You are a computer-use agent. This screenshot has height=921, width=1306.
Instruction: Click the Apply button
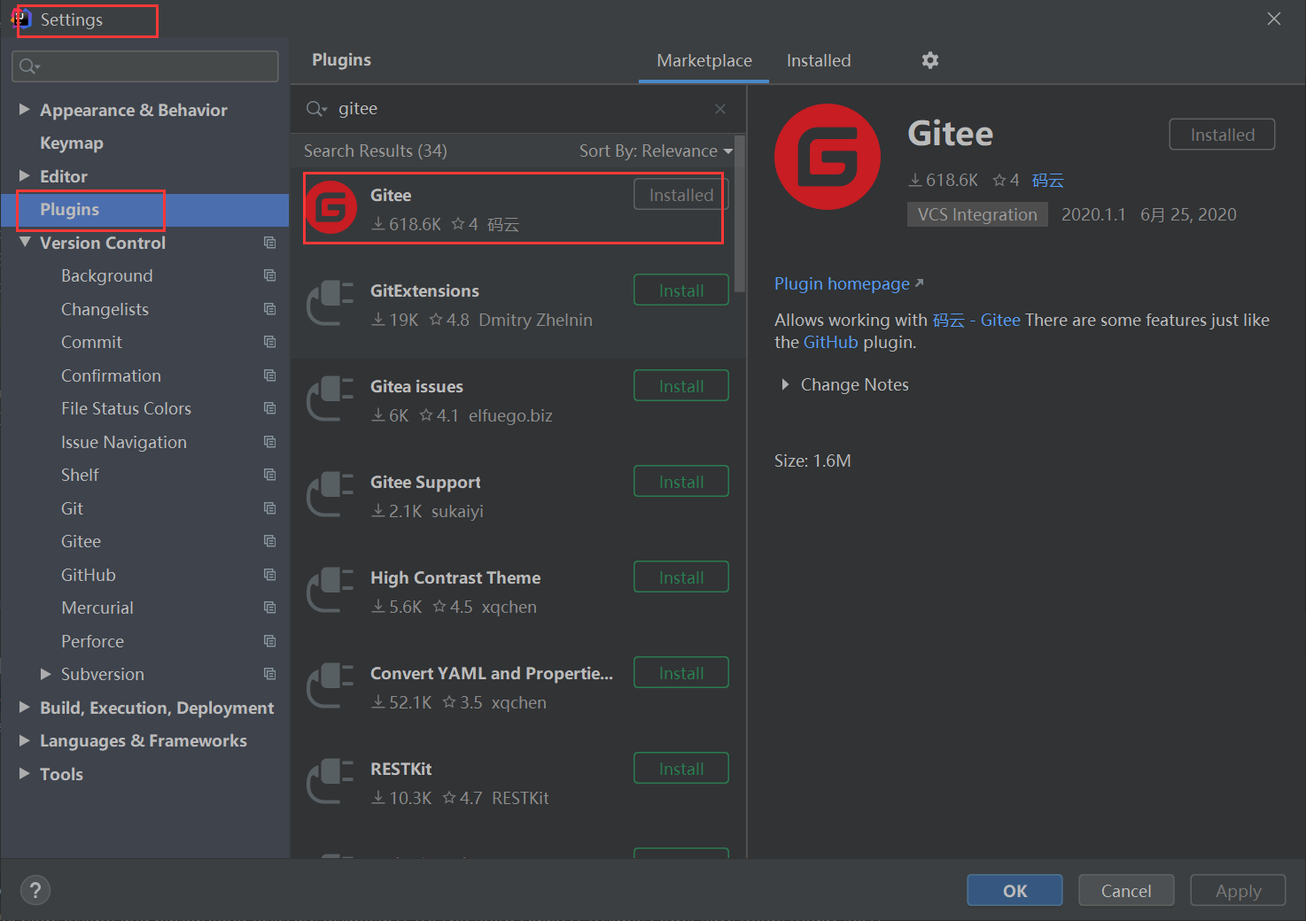point(1238,891)
